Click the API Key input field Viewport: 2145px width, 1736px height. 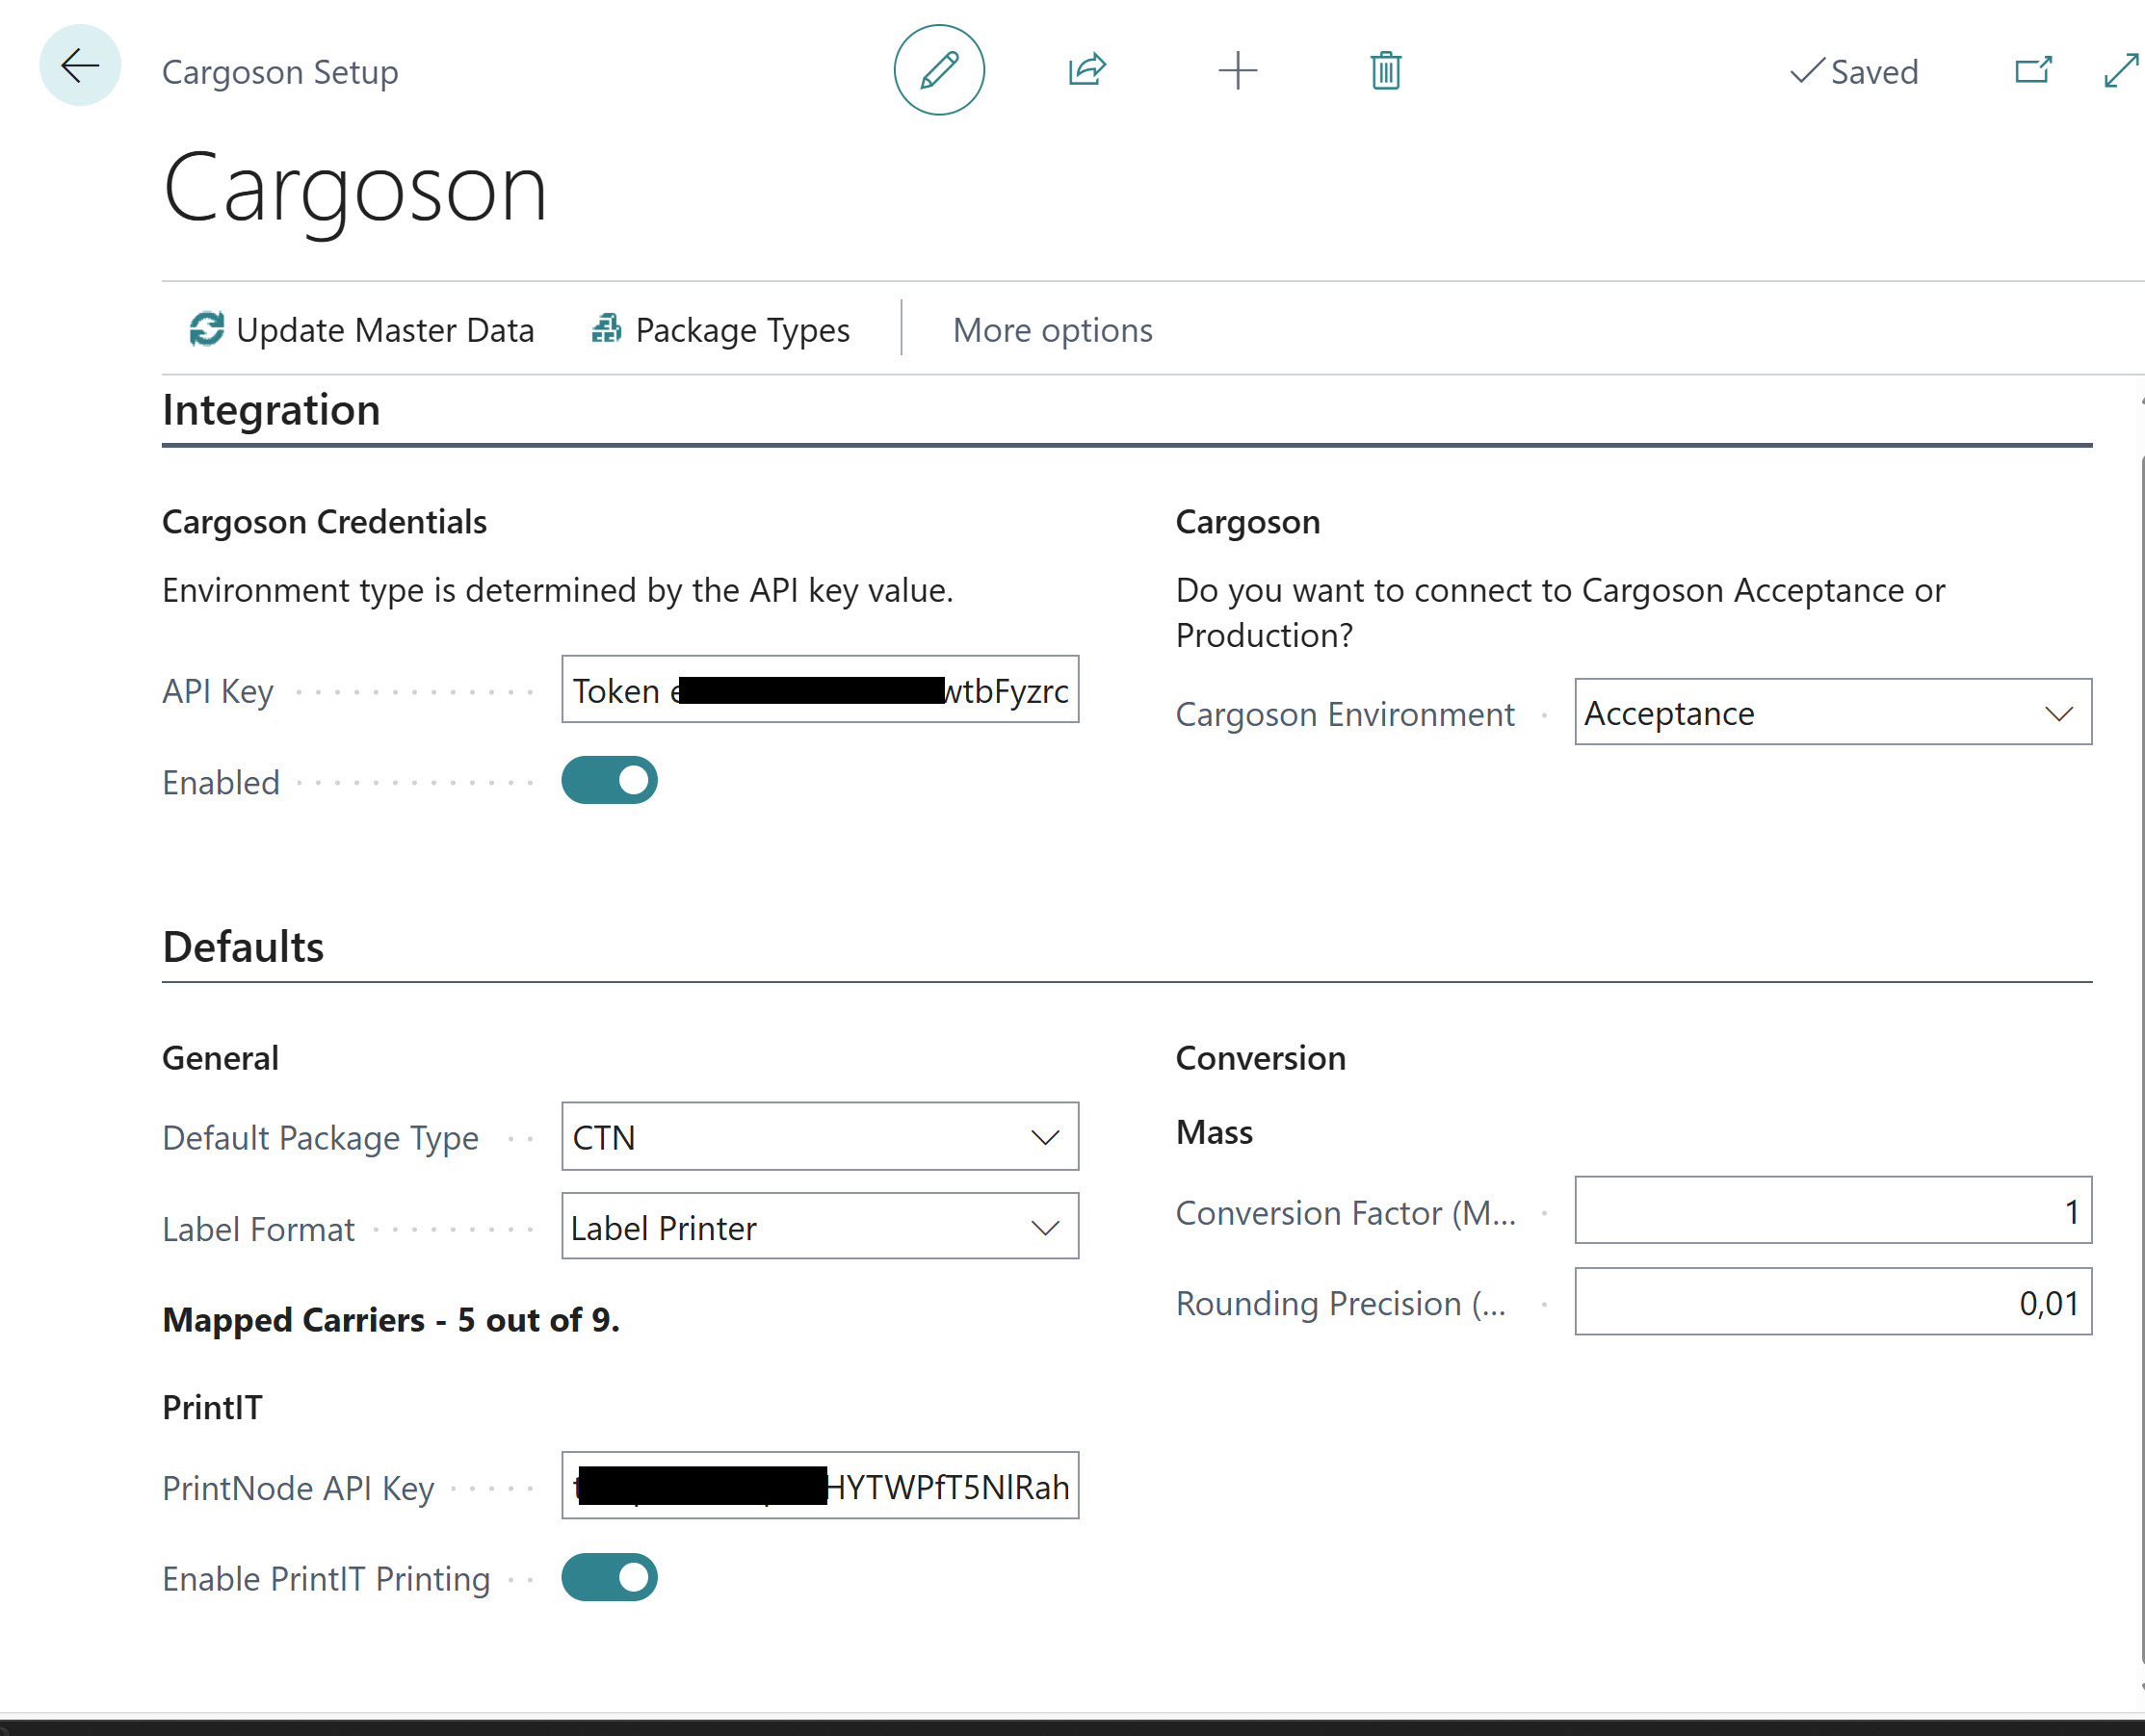[820, 690]
